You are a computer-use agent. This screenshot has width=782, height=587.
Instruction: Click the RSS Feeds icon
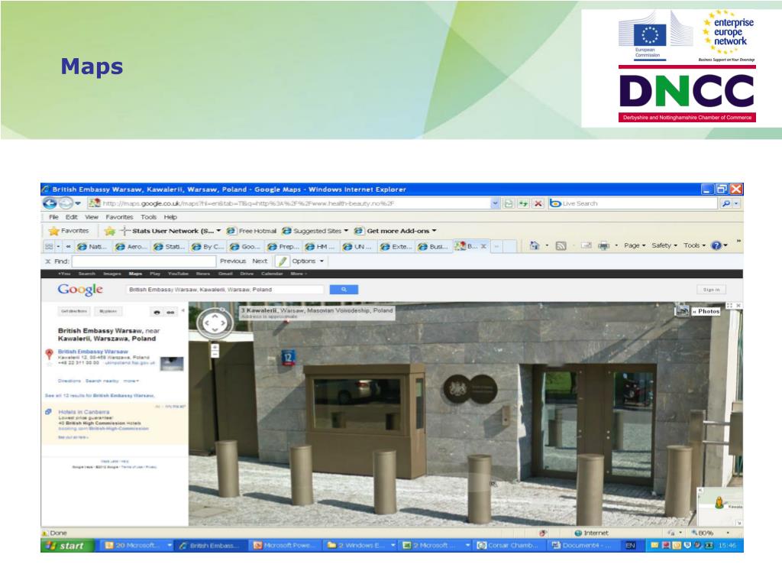(x=561, y=245)
